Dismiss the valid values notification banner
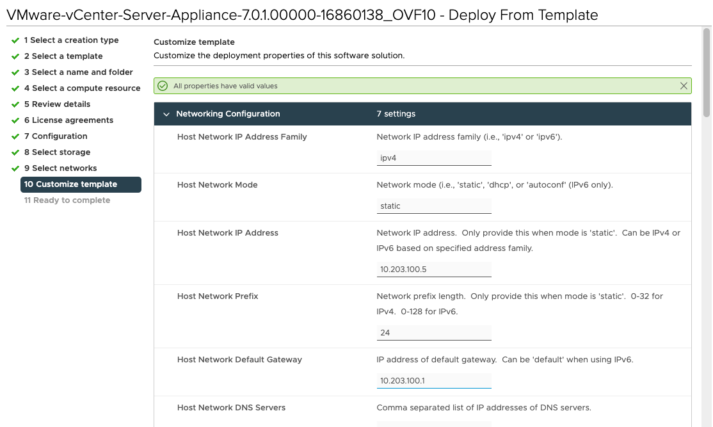713x427 pixels. (684, 86)
